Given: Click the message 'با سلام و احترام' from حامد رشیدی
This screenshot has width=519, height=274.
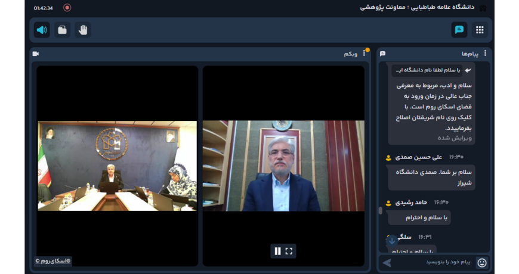Looking at the screenshot, I should (420, 218).
